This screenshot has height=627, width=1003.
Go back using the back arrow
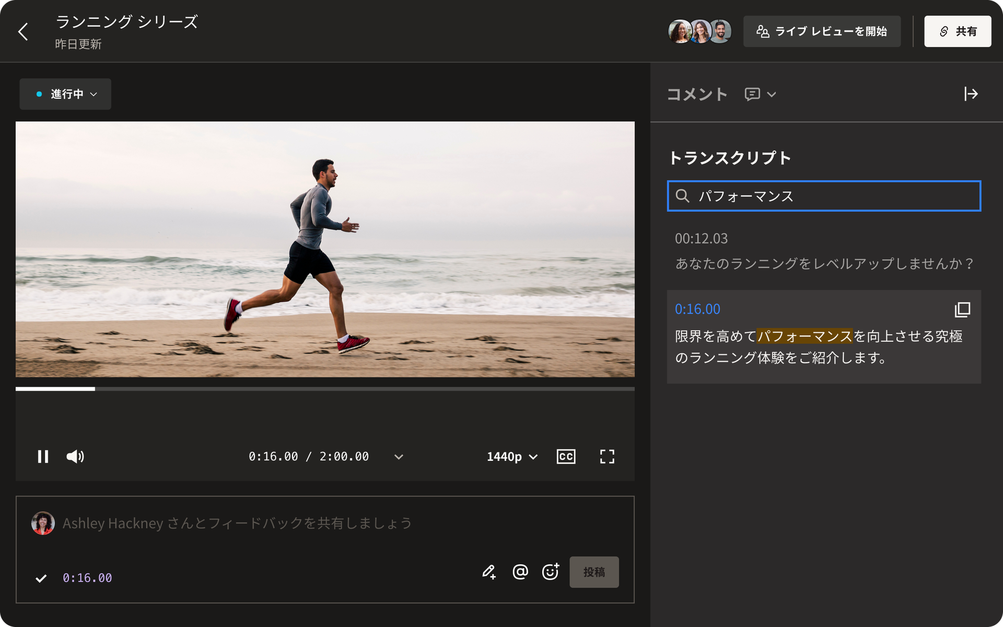(23, 31)
